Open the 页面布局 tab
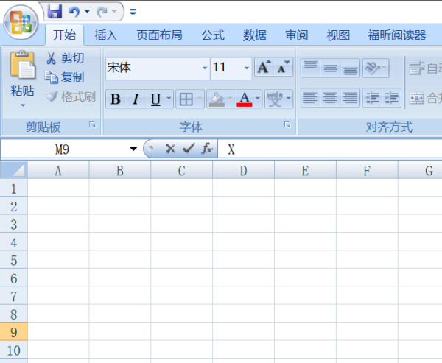The height and width of the screenshot is (363, 442). point(159,35)
